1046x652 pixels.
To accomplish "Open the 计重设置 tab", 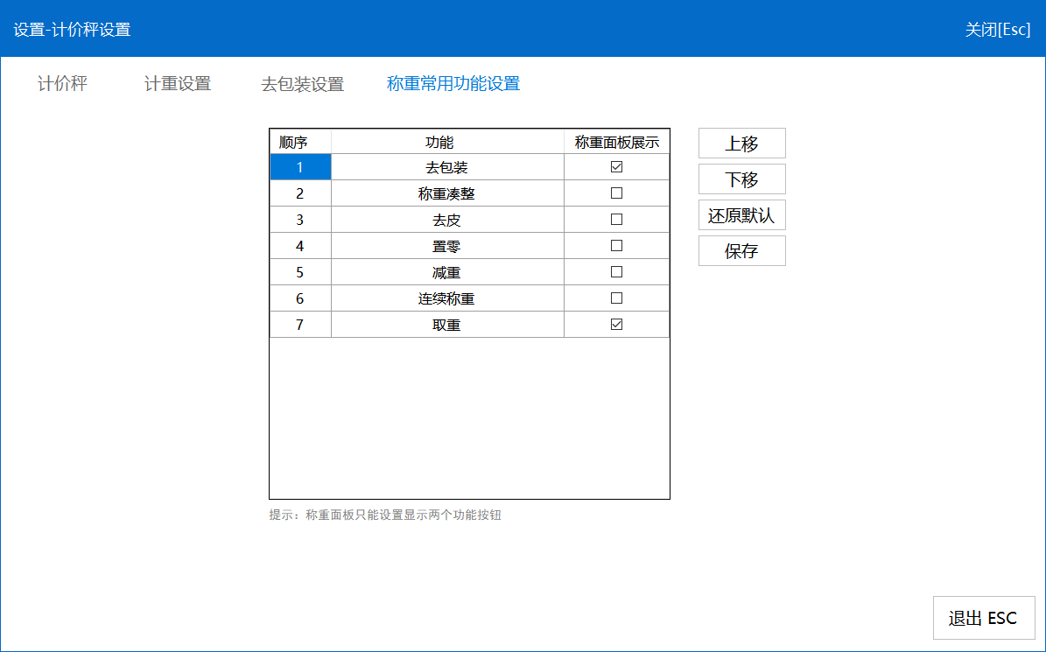I will pyautogui.click(x=178, y=84).
